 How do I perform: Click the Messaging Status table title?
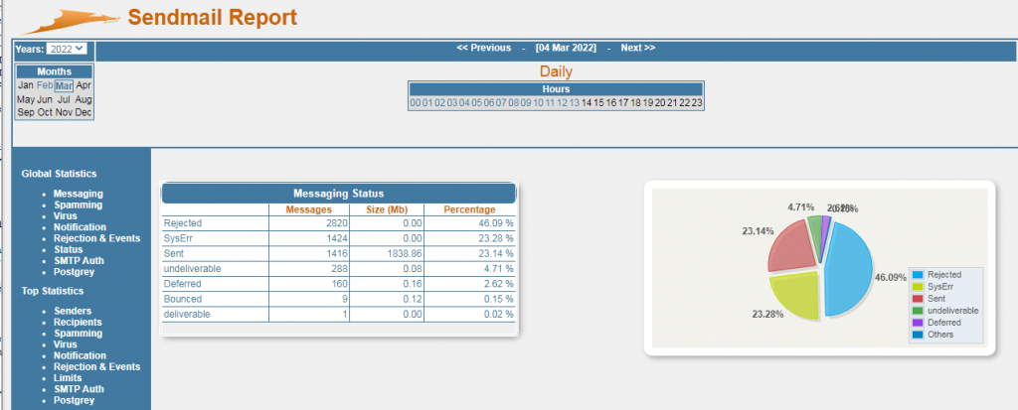pos(338,194)
